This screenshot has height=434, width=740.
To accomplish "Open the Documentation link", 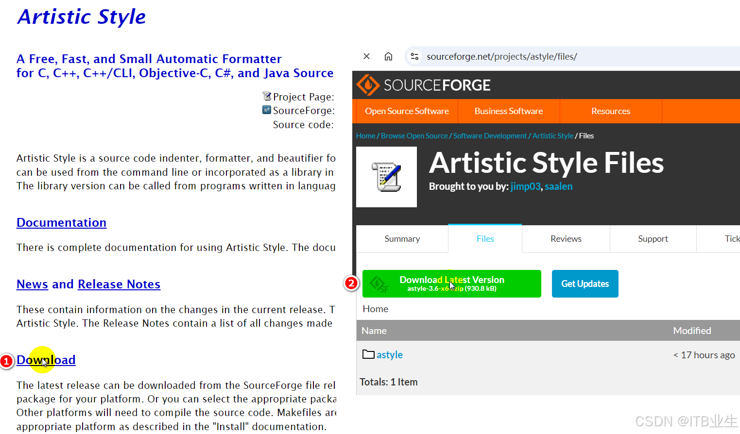I will [61, 222].
